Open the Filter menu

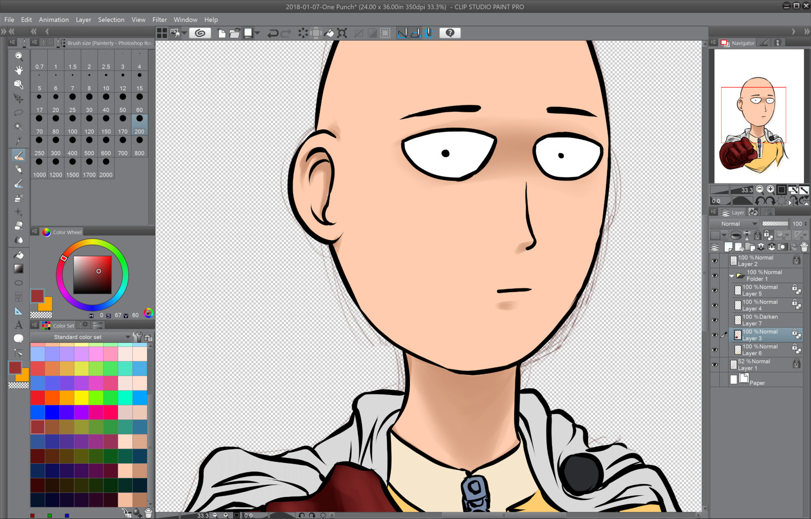pos(160,20)
